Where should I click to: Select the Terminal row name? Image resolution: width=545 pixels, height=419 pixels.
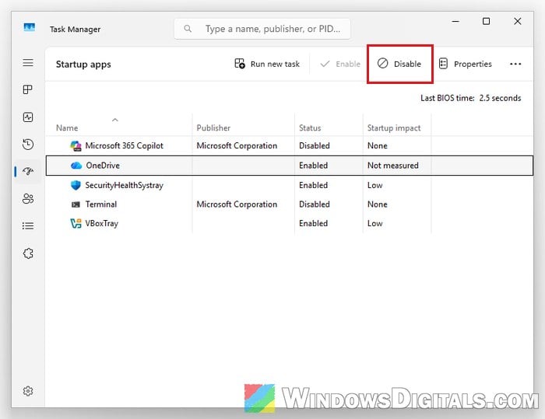[101, 204]
